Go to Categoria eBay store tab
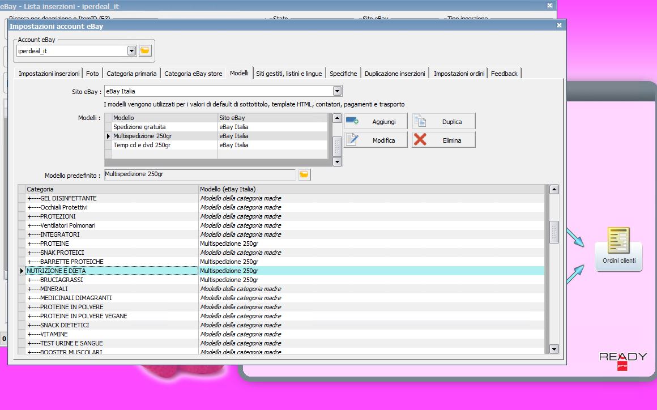The width and height of the screenshot is (657, 410). pyautogui.click(x=193, y=73)
